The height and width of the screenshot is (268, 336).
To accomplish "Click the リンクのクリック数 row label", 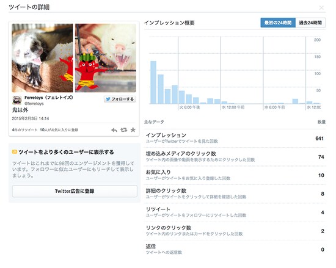I will (x=169, y=228).
